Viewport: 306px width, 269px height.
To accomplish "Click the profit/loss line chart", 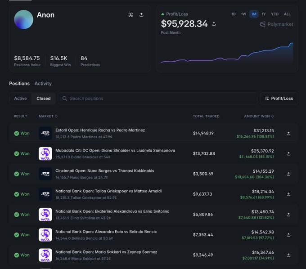I will click(227, 53).
